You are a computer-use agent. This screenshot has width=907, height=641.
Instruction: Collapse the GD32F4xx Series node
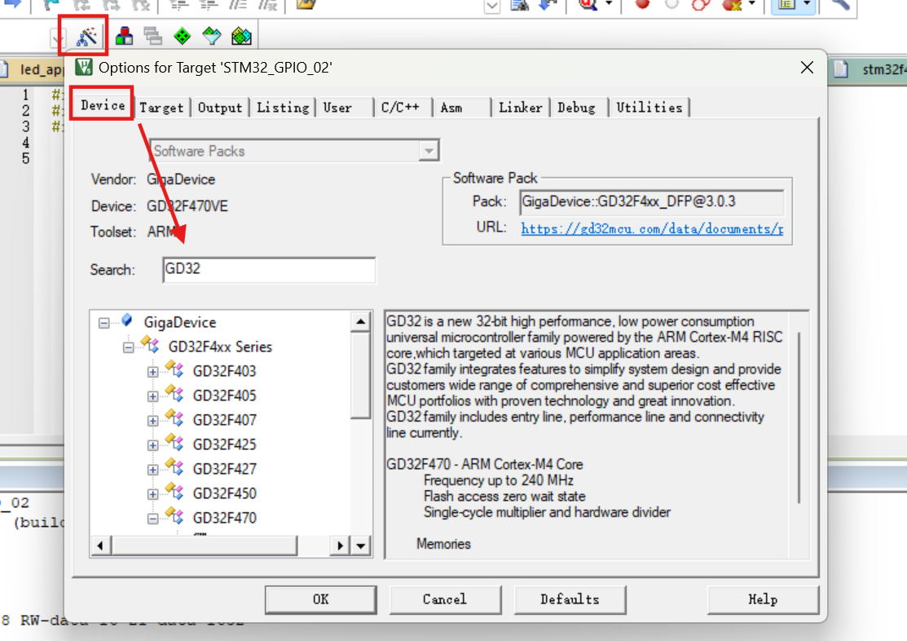click(129, 347)
